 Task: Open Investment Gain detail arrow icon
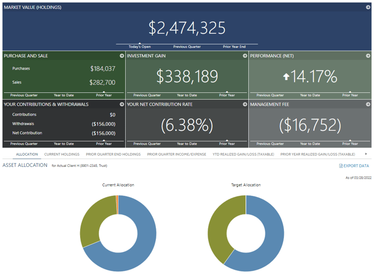(x=245, y=56)
